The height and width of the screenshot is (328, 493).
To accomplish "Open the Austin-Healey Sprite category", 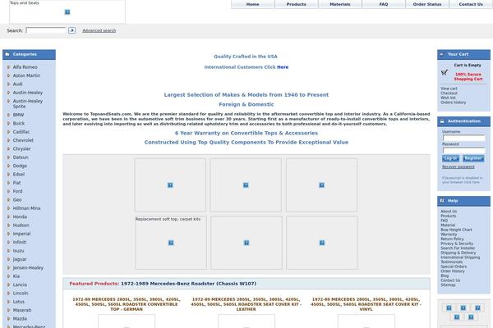I will [28, 103].
